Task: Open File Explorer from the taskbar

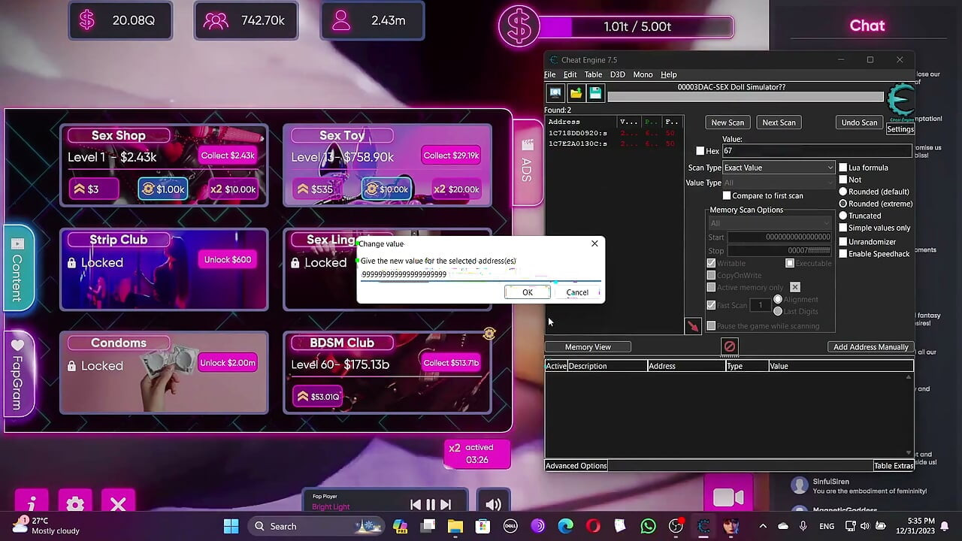Action: pyautogui.click(x=455, y=526)
